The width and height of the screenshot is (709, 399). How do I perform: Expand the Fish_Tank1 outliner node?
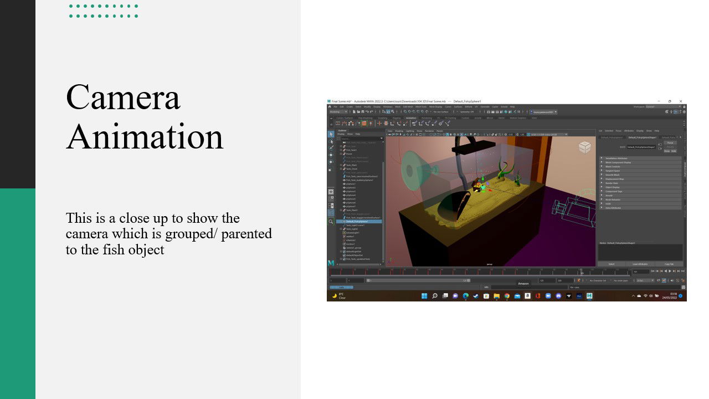point(341,150)
